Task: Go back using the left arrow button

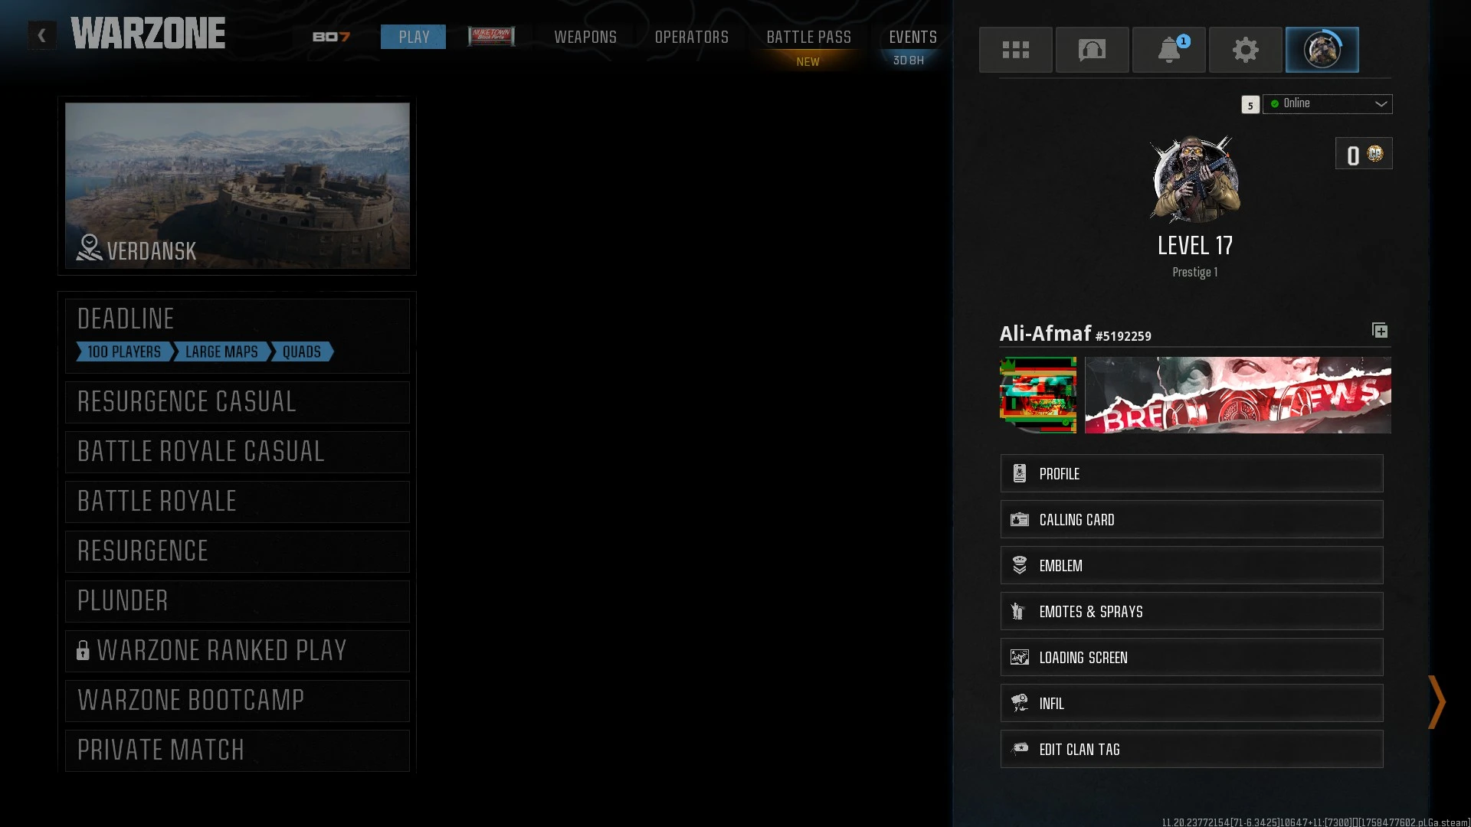Action: click(42, 35)
